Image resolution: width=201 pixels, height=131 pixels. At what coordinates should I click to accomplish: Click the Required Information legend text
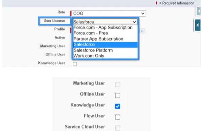(177, 3)
